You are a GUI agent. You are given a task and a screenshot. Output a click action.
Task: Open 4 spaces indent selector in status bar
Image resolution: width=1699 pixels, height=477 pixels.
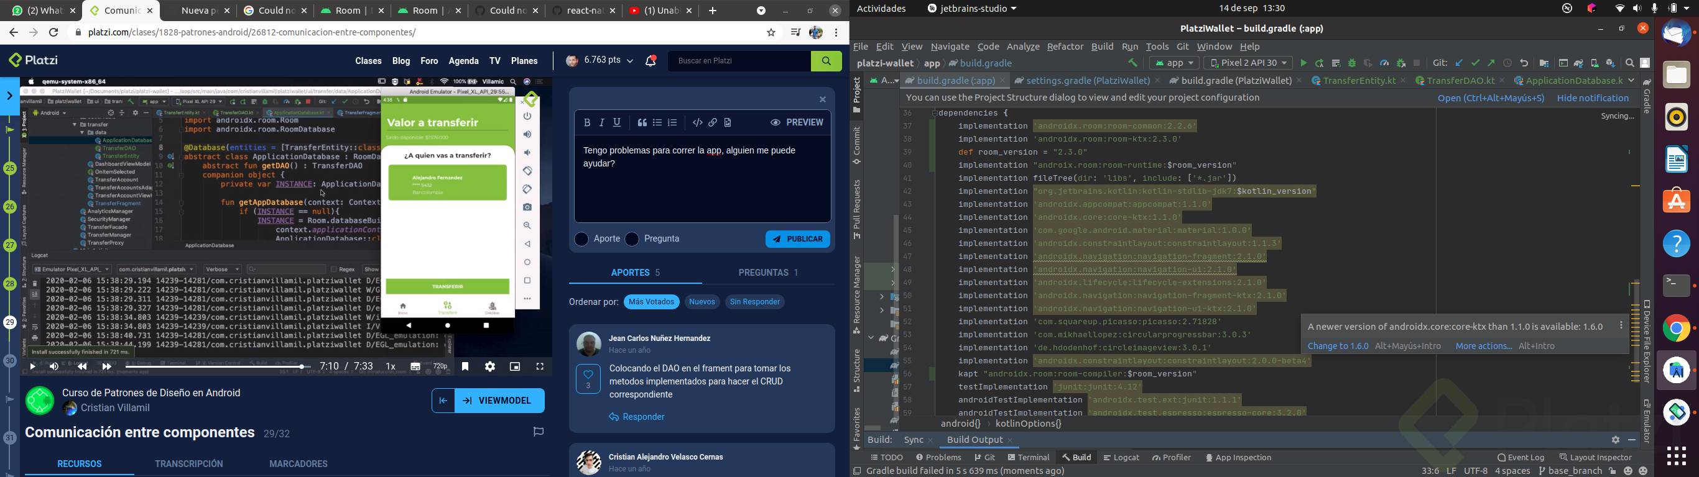tap(1512, 471)
